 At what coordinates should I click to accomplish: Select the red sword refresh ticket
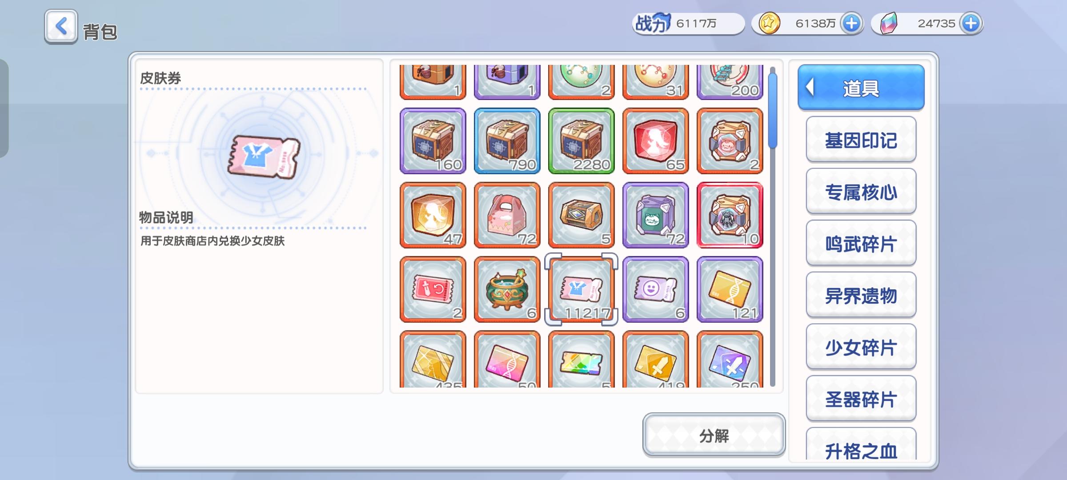(433, 289)
